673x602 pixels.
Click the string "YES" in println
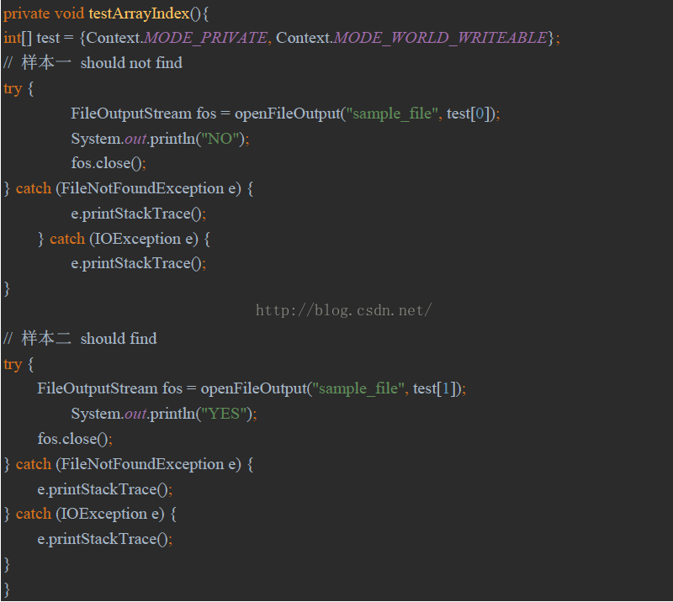pyautogui.click(x=224, y=414)
